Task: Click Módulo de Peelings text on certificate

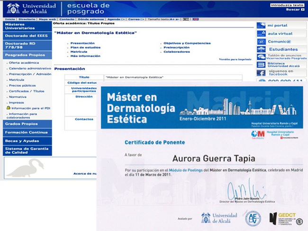Action: 186,170
